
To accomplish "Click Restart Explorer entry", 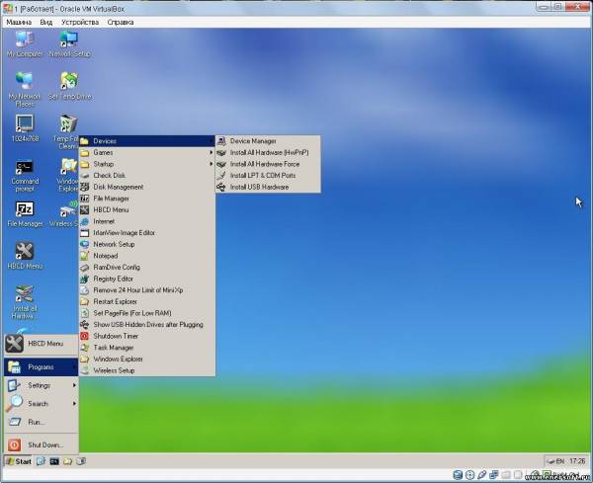I will click(147, 301).
